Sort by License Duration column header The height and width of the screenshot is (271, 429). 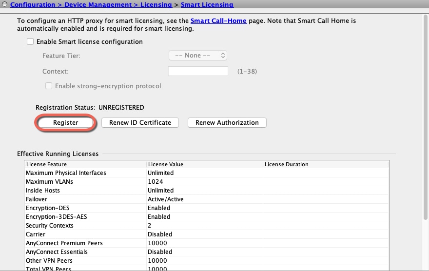[x=326, y=164]
